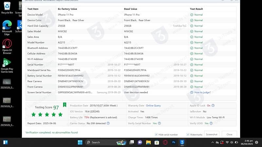
Task: Toggle the Watermarks checkbox
Action: [x=188, y=135]
